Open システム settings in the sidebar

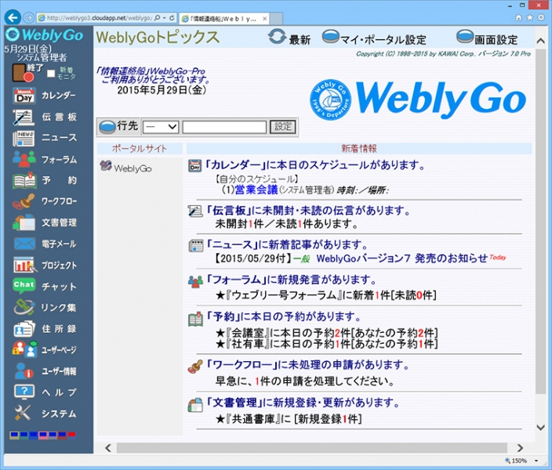click(x=45, y=413)
